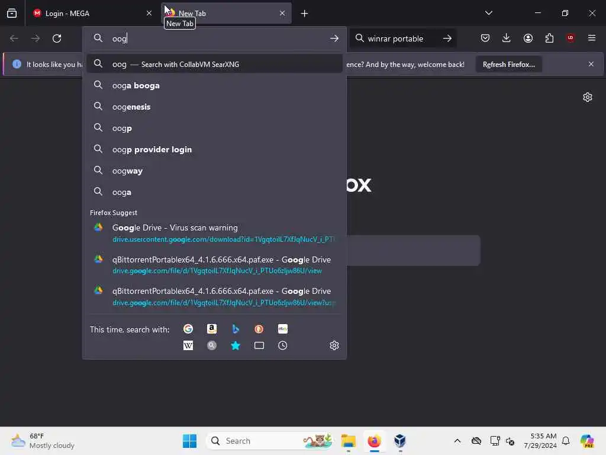The height and width of the screenshot is (455, 606).
Task: Open the Windows Start menu
Action: click(189, 441)
